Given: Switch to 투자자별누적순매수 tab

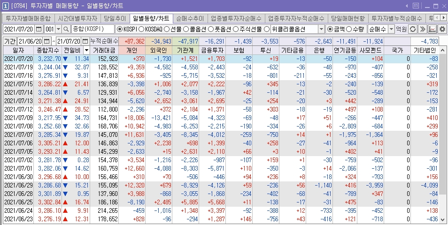Looking at the screenshot, I should click(396, 19).
